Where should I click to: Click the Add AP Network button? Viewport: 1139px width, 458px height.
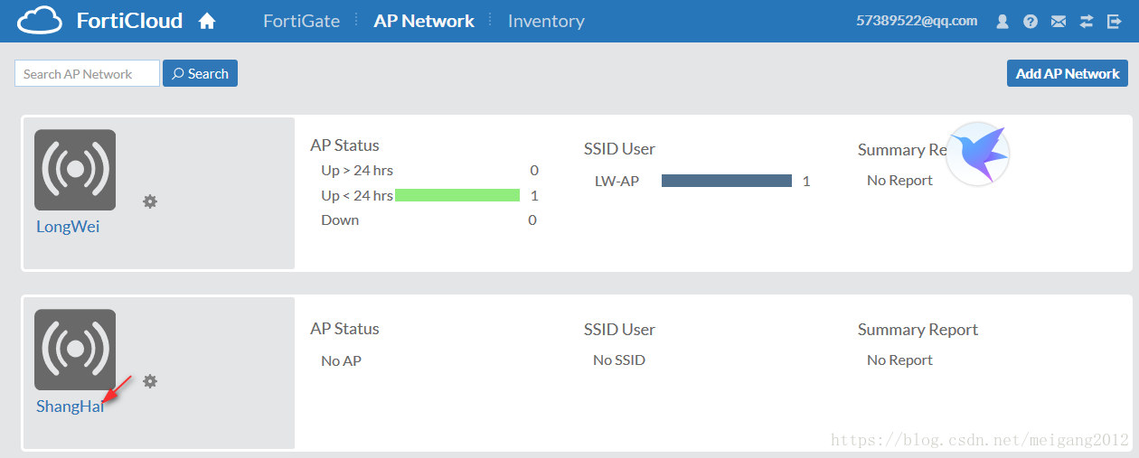coord(1068,73)
